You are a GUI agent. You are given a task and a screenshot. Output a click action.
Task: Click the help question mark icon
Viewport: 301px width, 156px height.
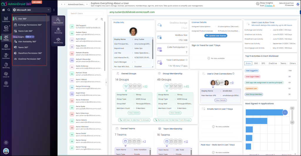6,142
